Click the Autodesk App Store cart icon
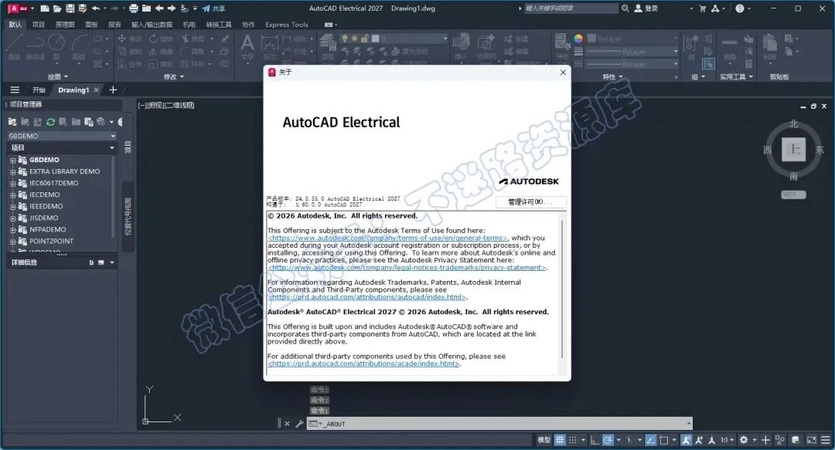 (702, 8)
